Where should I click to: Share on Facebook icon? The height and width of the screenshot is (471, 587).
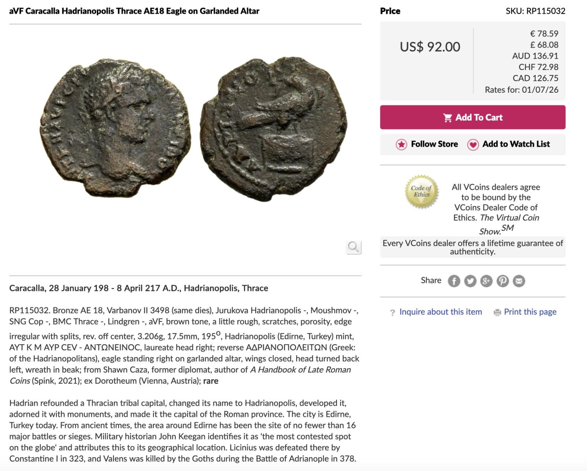[454, 281]
